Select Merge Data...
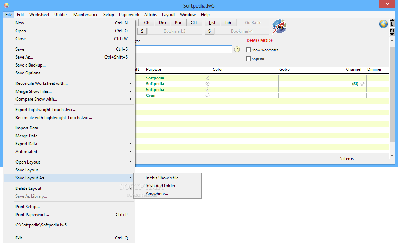The width and height of the screenshot is (398, 243). click(69, 136)
